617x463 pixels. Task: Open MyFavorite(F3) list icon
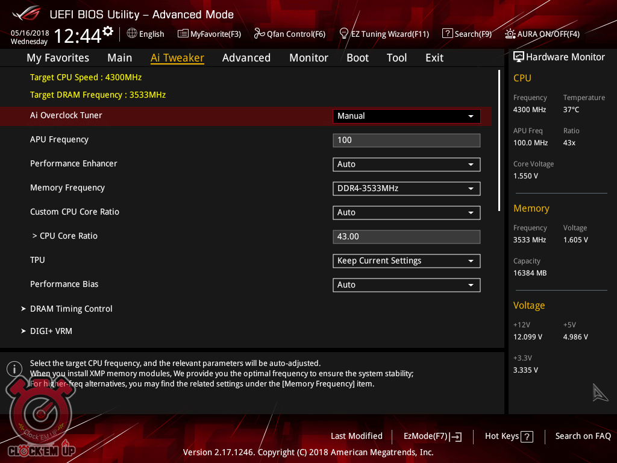[183, 34]
